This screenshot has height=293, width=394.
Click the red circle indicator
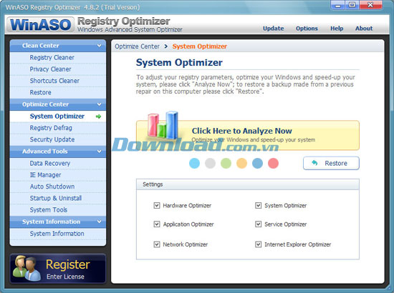[x=273, y=163]
